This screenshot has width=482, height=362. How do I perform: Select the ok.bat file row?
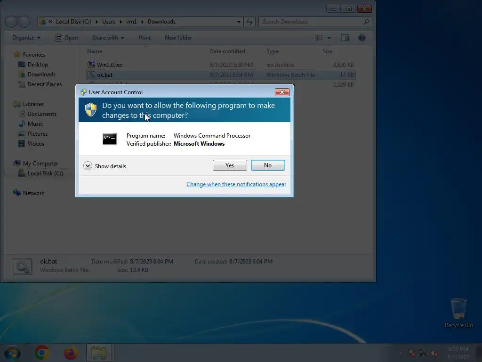[221, 75]
